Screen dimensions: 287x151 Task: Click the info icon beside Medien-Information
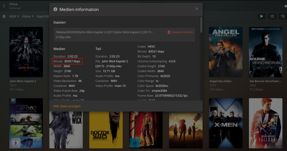point(55,9)
